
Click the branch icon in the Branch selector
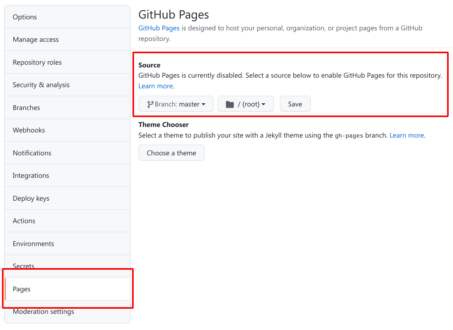(150, 104)
